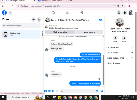Open the Groups icon in top navigation

[x=82, y=13]
